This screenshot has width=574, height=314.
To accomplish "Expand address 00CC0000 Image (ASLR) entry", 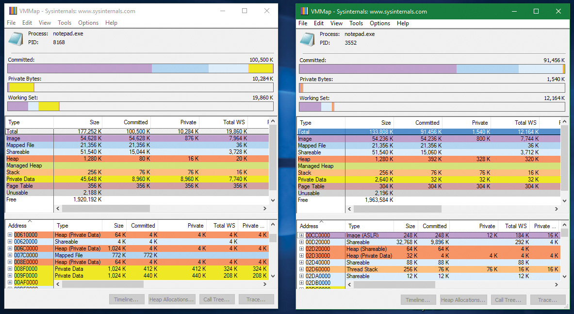I will pos(302,235).
